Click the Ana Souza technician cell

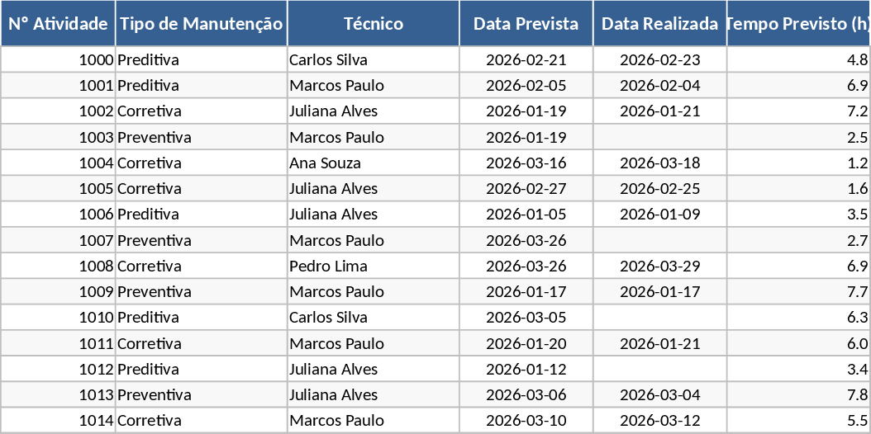pyautogui.click(x=374, y=163)
